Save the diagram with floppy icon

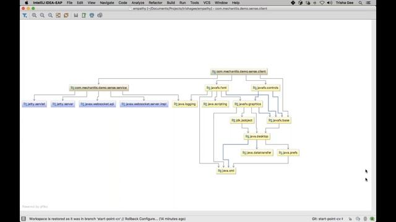(x=75, y=15)
